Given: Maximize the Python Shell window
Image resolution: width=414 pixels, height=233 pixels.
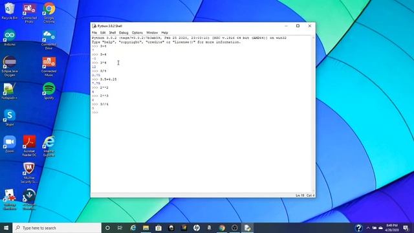Looking at the screenshot, I should point(298,26).
